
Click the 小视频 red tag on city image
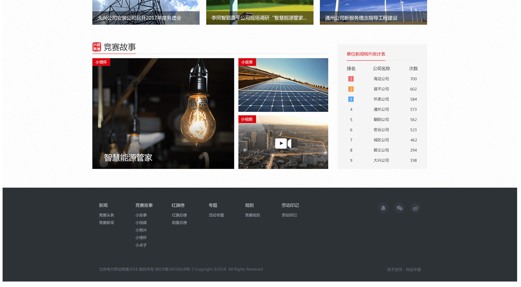[247, 119]
